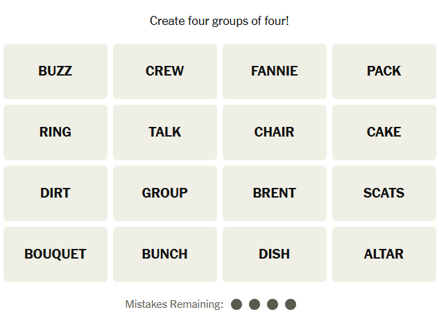The image size is (439, 312).
Task: Select the BUZZ word tile
Action: 55,71
